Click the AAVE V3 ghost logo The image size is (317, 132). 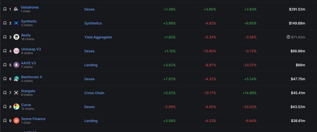pyautogui.click(x=16, y=65)
